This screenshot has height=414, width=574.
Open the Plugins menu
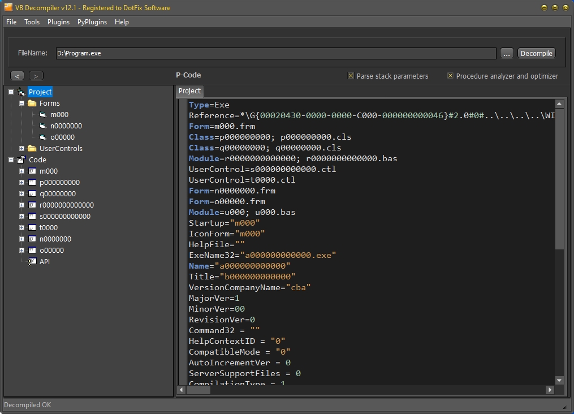pyautogui.click(x=59, y=22)
